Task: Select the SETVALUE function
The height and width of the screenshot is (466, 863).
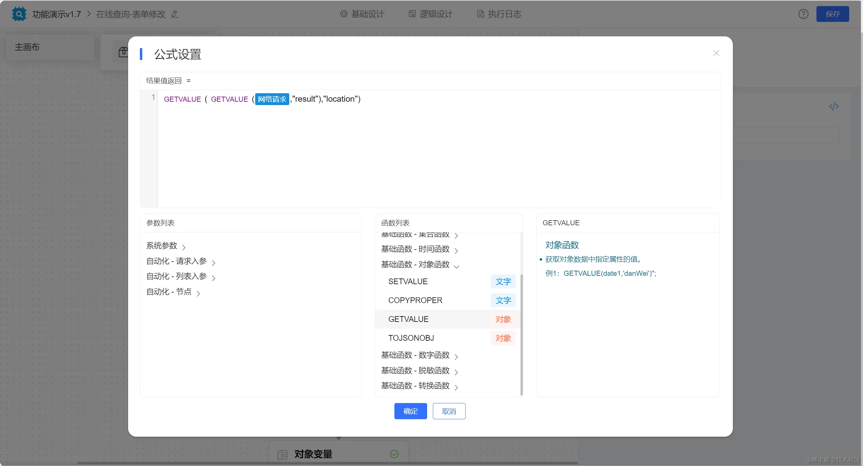Action: (x=408, y=281)
